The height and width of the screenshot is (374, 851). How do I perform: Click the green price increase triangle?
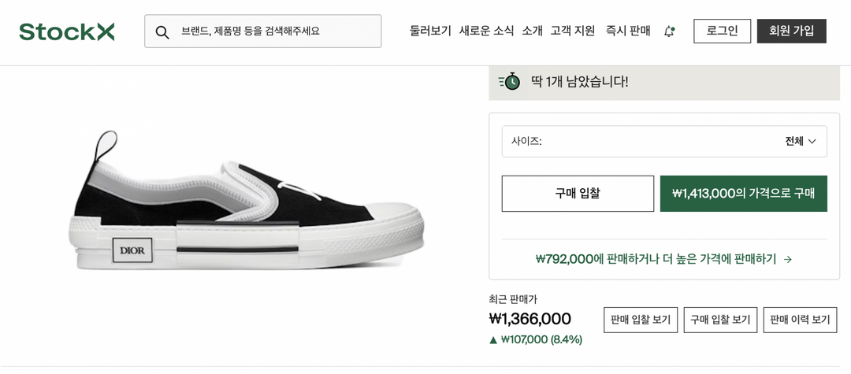[x=493, y=340]
